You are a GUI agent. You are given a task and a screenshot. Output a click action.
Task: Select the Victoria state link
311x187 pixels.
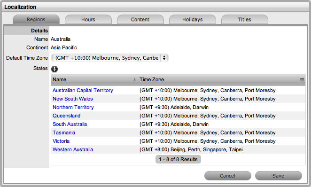pos(61,141)
